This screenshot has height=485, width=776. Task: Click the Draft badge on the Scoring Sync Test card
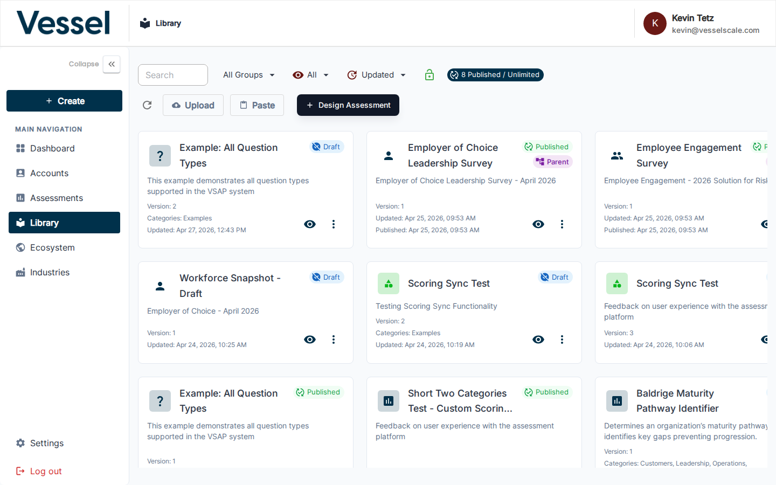(555, 277)
